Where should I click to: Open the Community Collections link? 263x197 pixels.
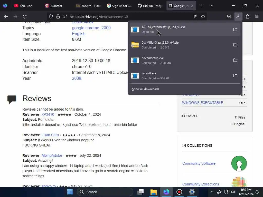tap(201, 184)
